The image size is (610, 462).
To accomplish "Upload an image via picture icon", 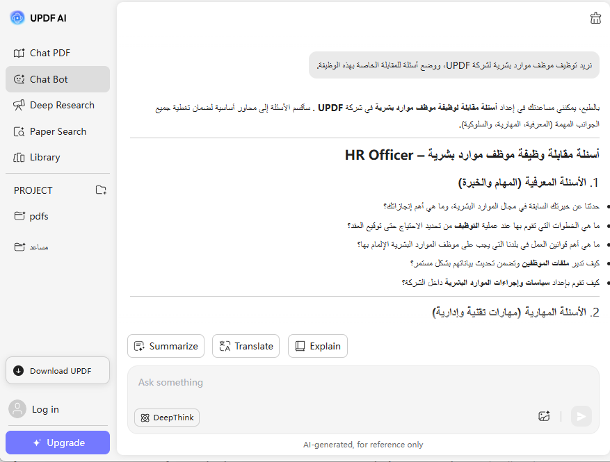I will 544,416.
